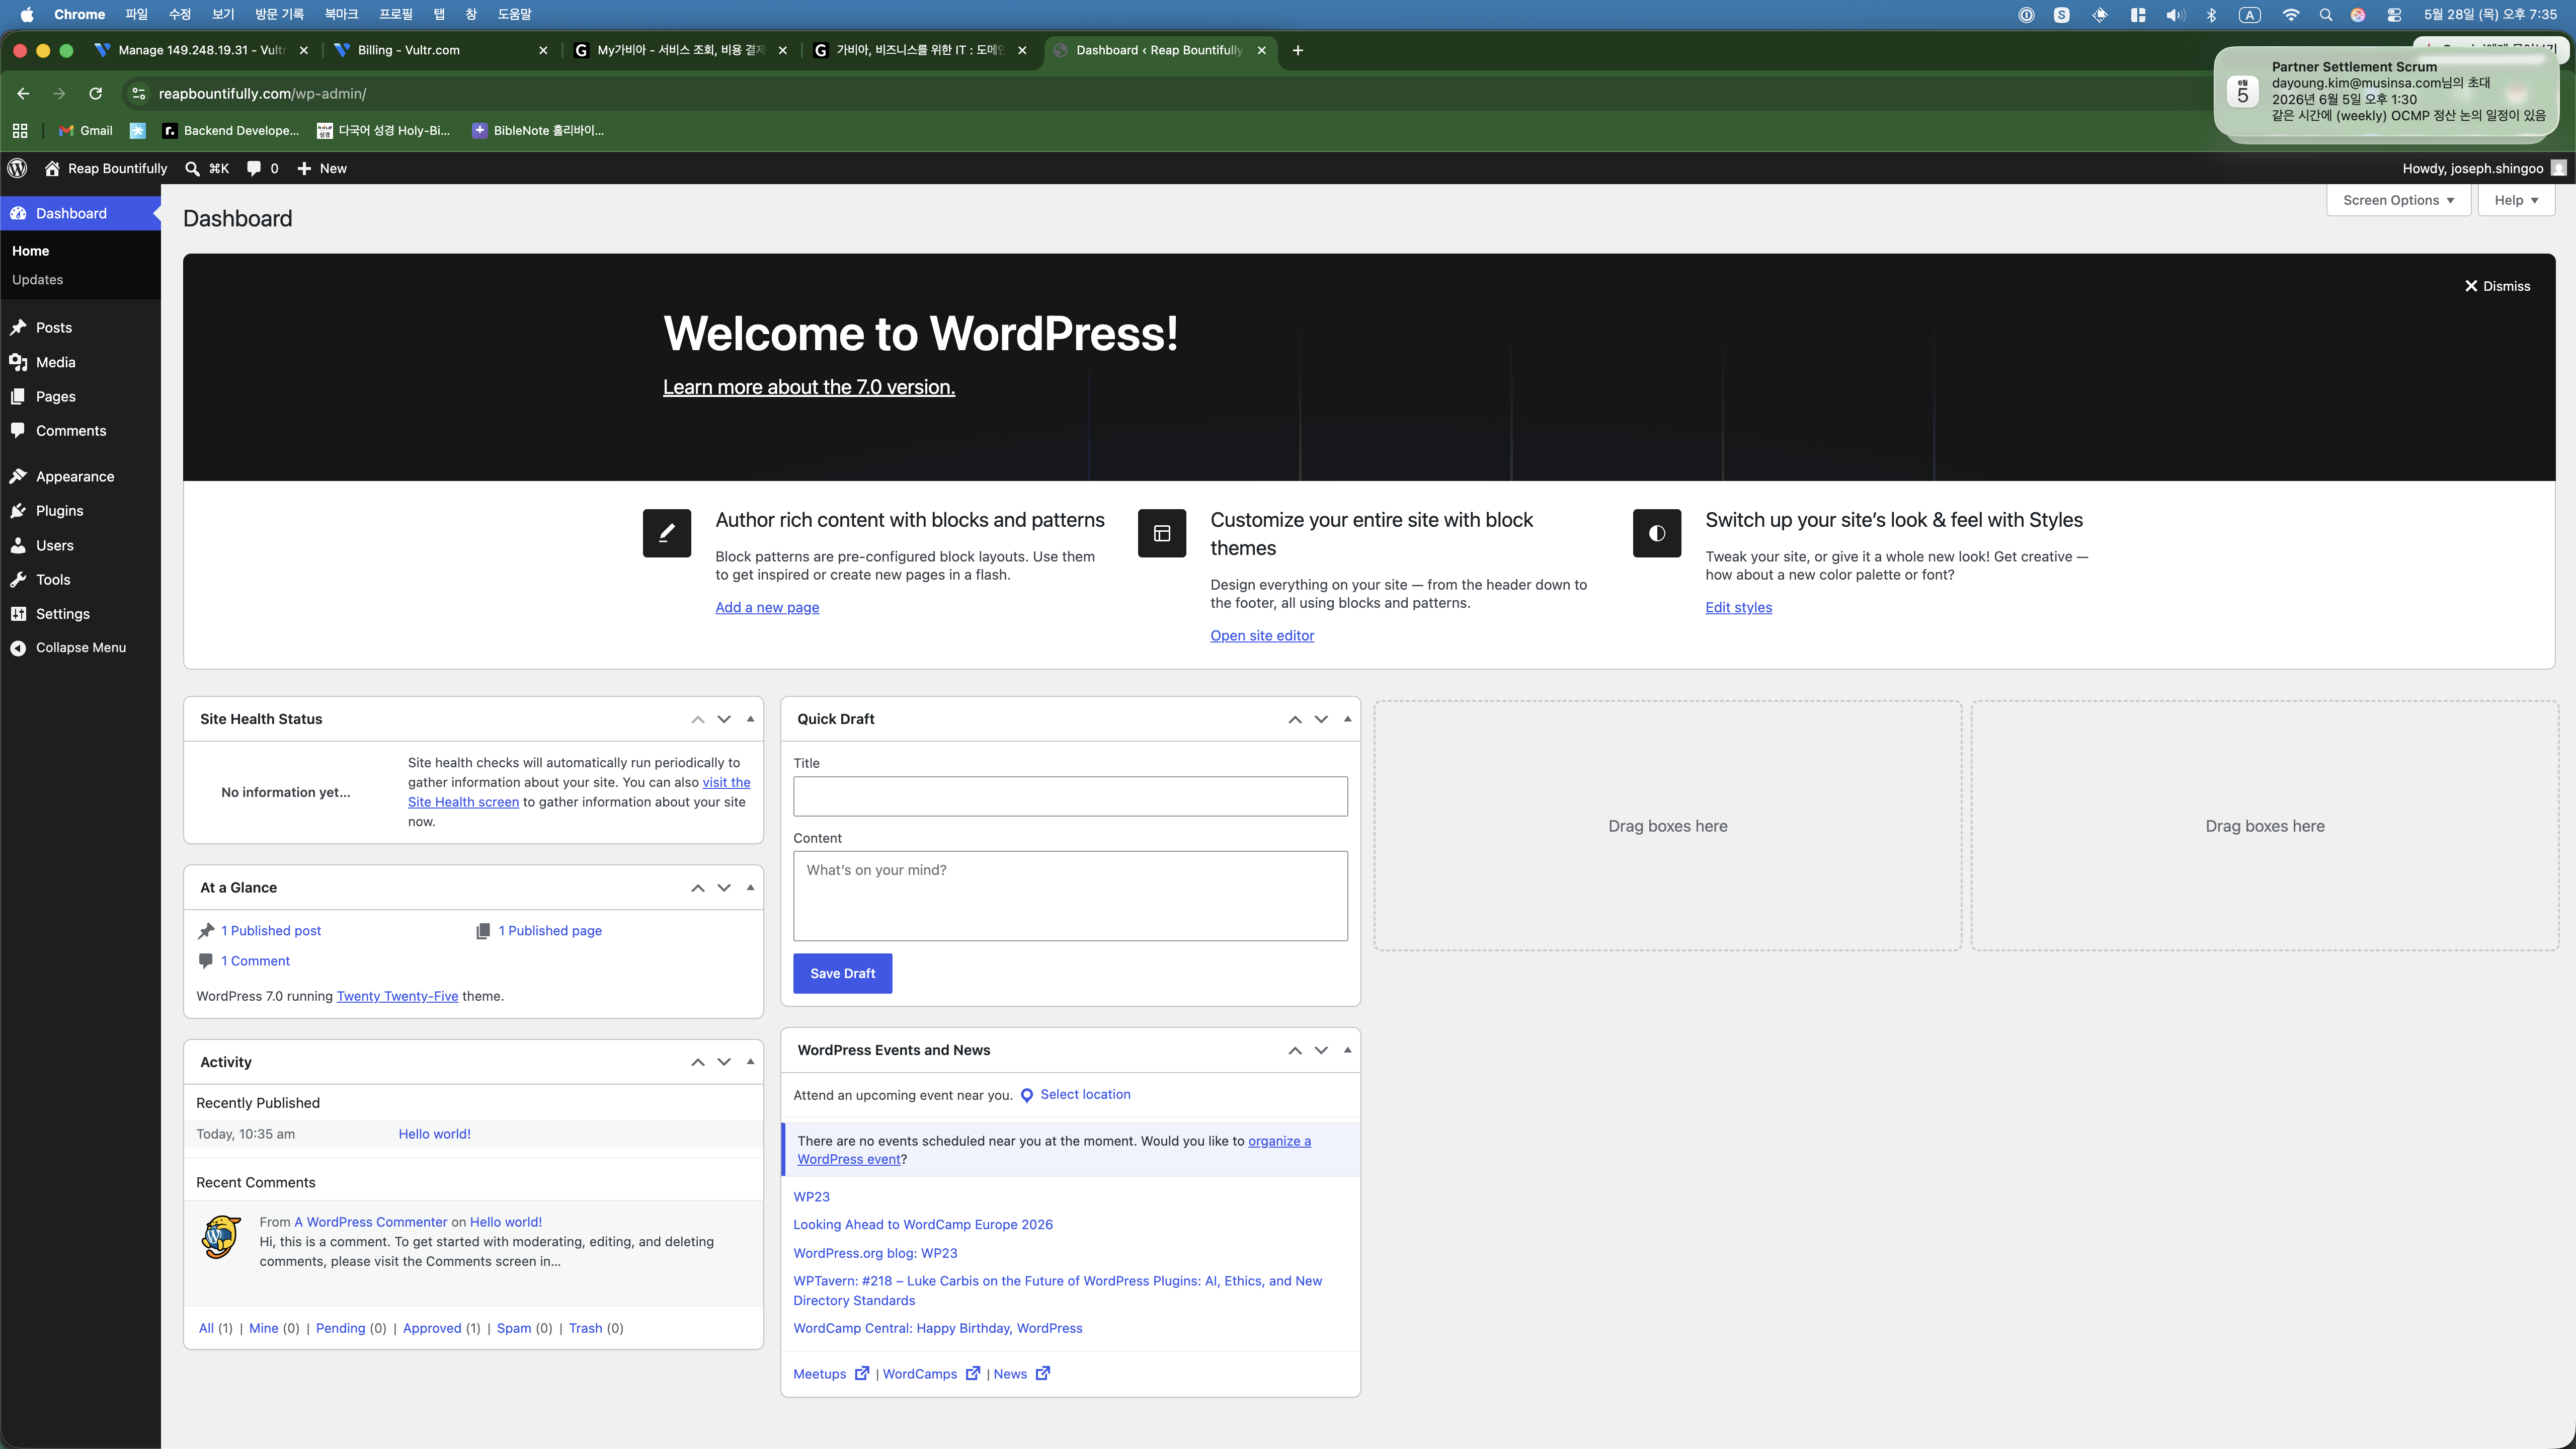This screenshot has width=2576, height=1449.
Task: Switch to My가비아 browser tab
Action: [680, 50]
